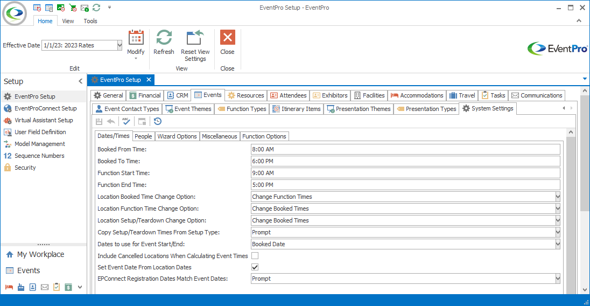This screenshot has width=590, height=306.
Task: Close the EventPro Setup document tab
Action: [149, 80]
